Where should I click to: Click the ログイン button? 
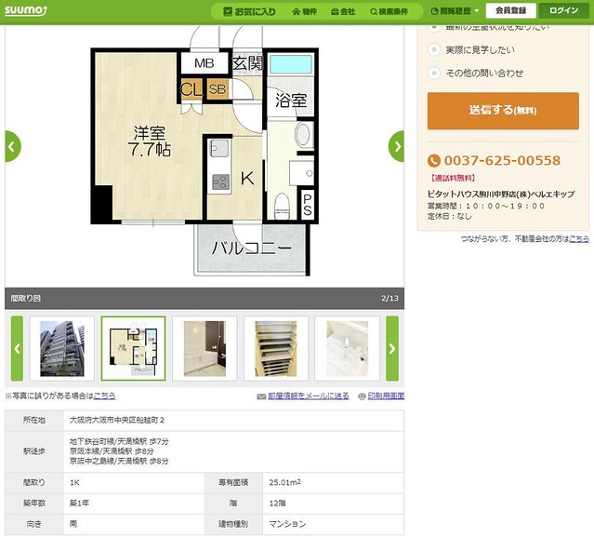click(563, 10)
